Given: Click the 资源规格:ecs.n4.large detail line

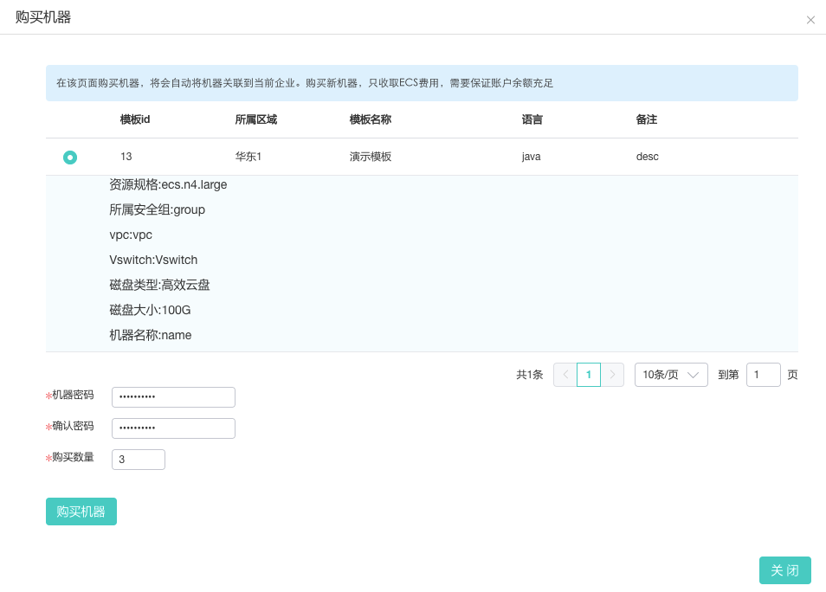Looking at the screenshot, I should click(168, 184).
